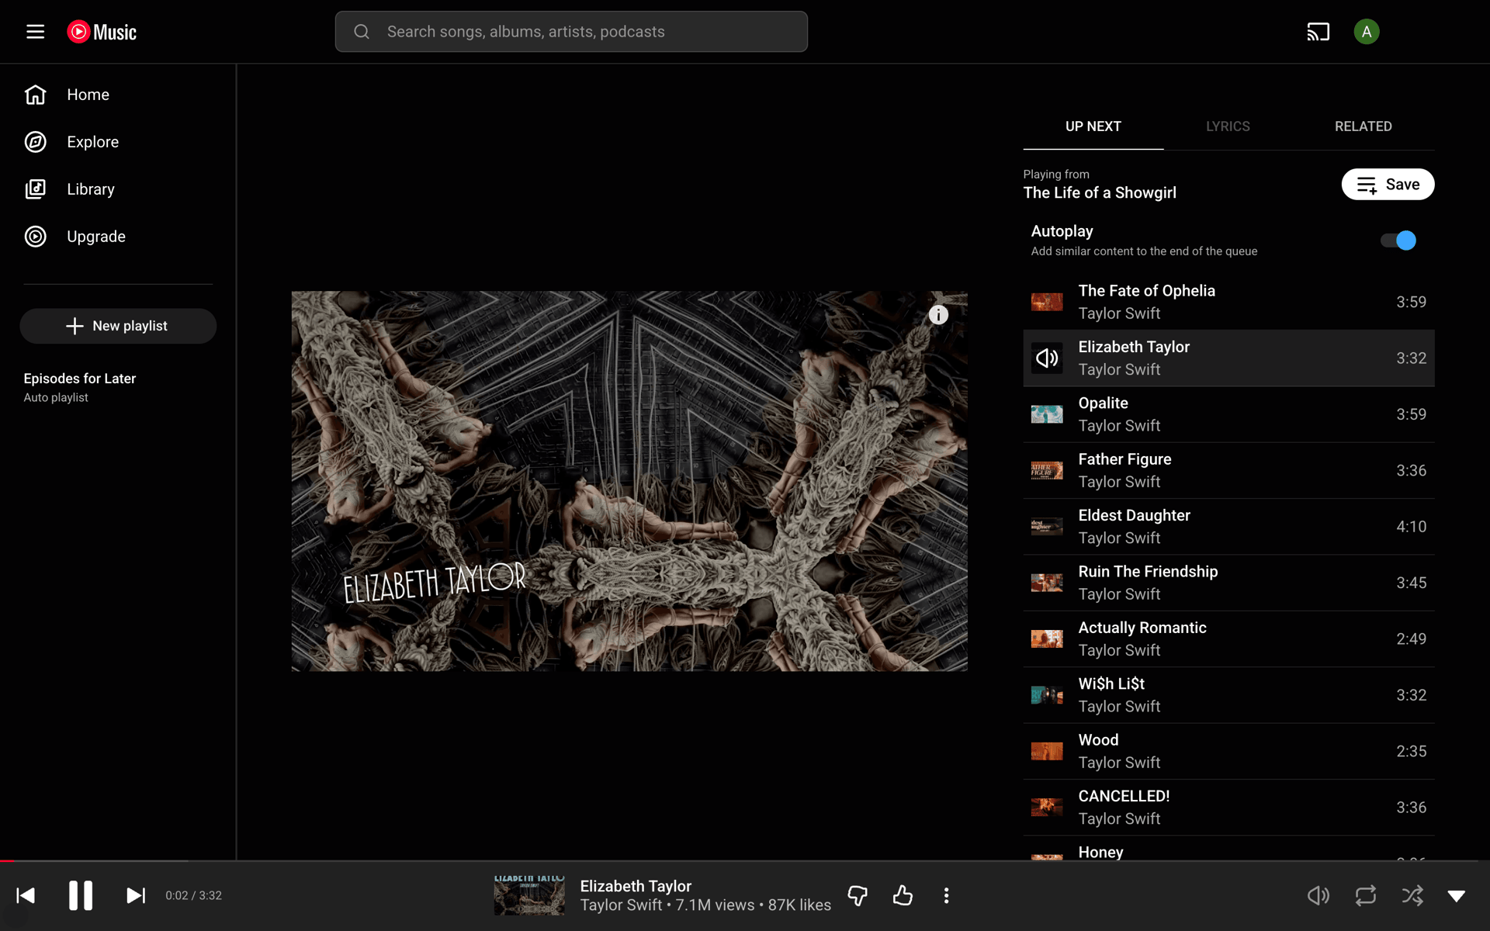1490x931 pixels.
Task: Create a New playlist
Action: click(118, 326)
